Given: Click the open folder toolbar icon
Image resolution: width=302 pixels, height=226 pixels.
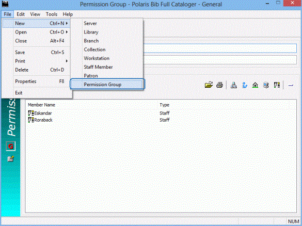Looking at the screenshot, I should click(x=209, y=85).
